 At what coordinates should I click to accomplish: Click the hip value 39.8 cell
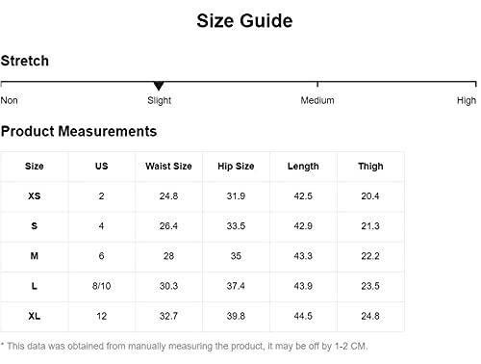(236, 316)
